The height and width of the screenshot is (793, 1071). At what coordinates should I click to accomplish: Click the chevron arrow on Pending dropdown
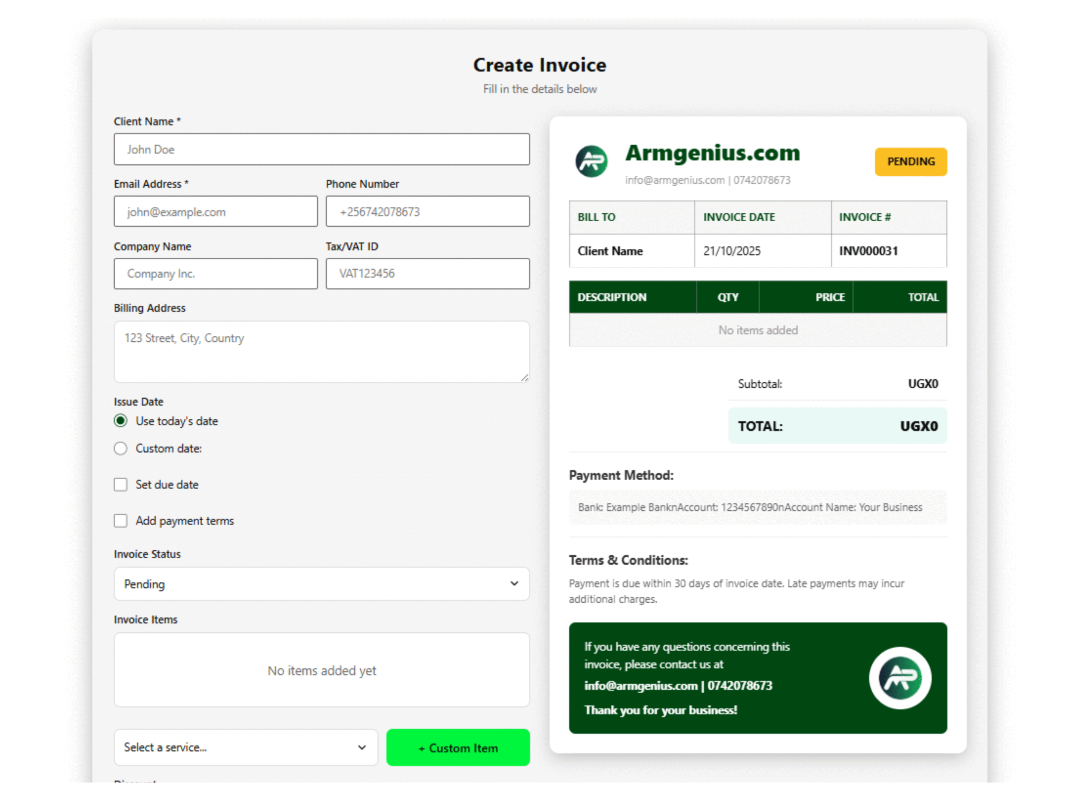point(514,584)
